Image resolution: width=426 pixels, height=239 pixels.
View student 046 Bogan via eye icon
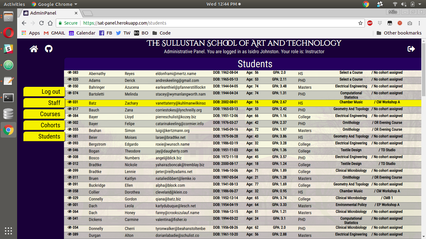coord(70,150)
